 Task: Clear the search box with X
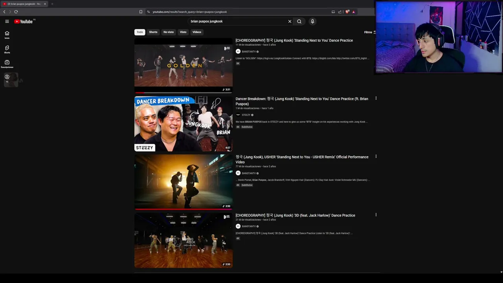[290, 22]
